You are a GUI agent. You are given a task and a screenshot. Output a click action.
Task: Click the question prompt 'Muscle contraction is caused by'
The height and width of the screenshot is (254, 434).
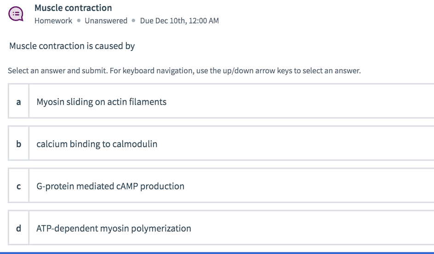pos(72,46)
